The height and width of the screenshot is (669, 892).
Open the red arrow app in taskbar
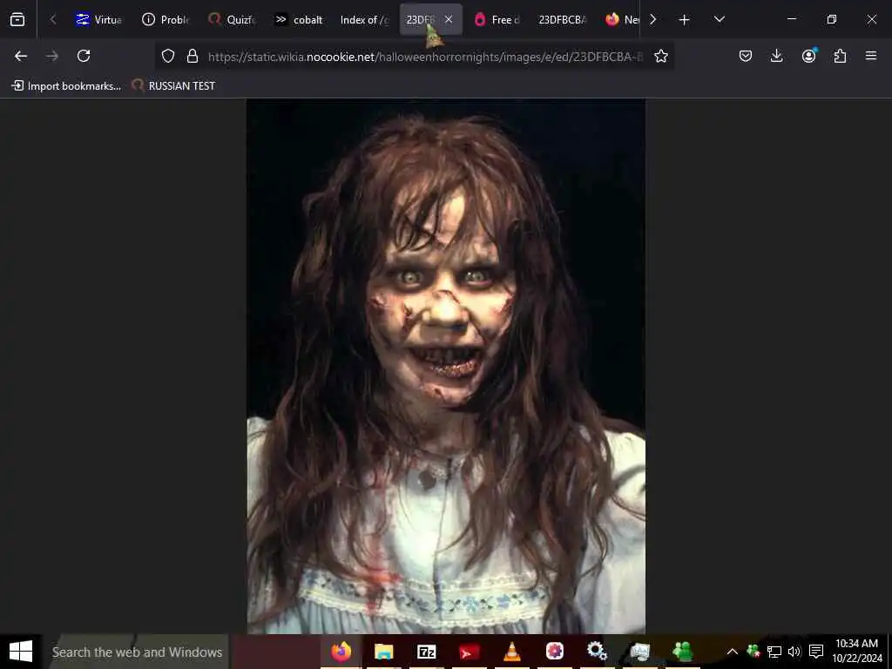(470, 652)
